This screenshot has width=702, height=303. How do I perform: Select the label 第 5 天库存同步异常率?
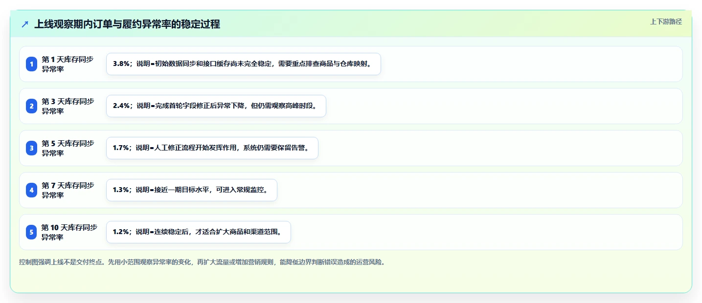coord(68,148)
